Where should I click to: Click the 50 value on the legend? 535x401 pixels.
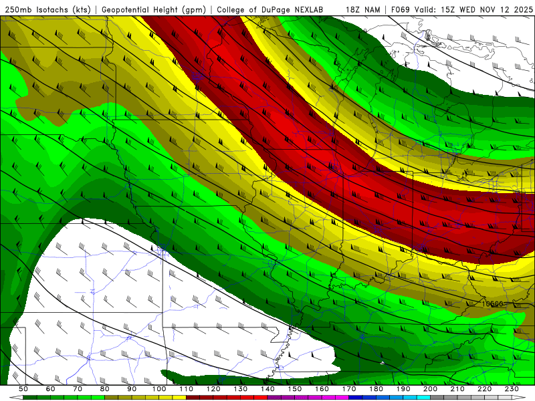coord(23,389)
